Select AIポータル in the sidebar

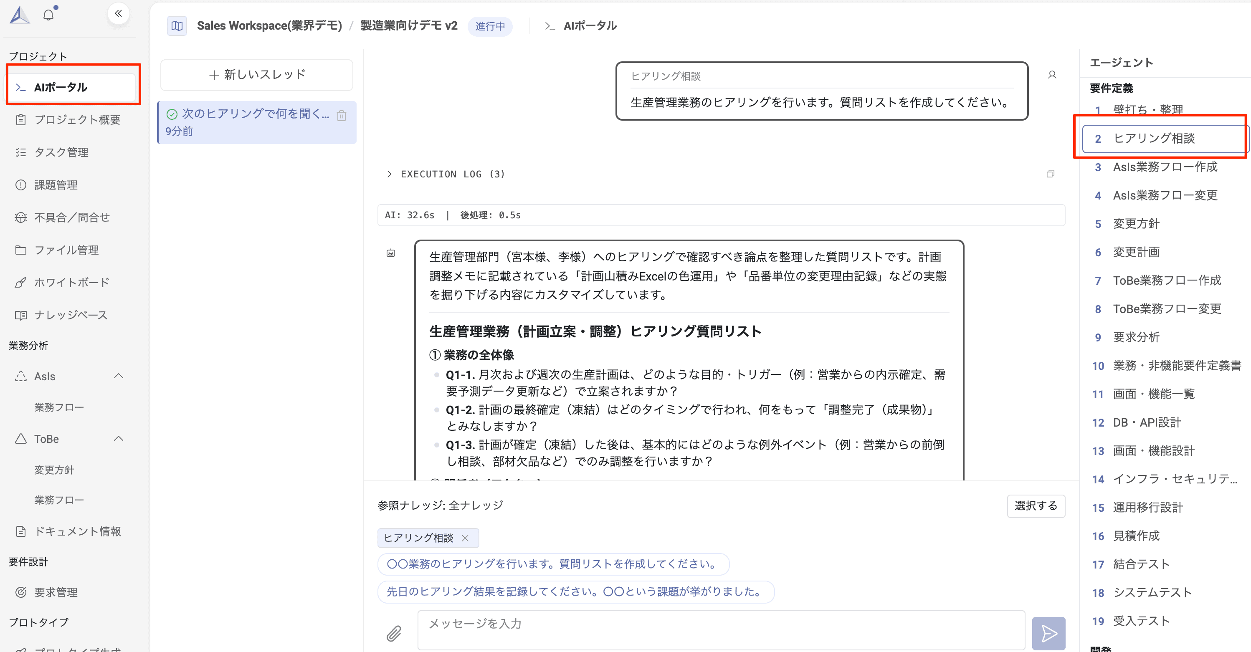[x=72, y=87]
